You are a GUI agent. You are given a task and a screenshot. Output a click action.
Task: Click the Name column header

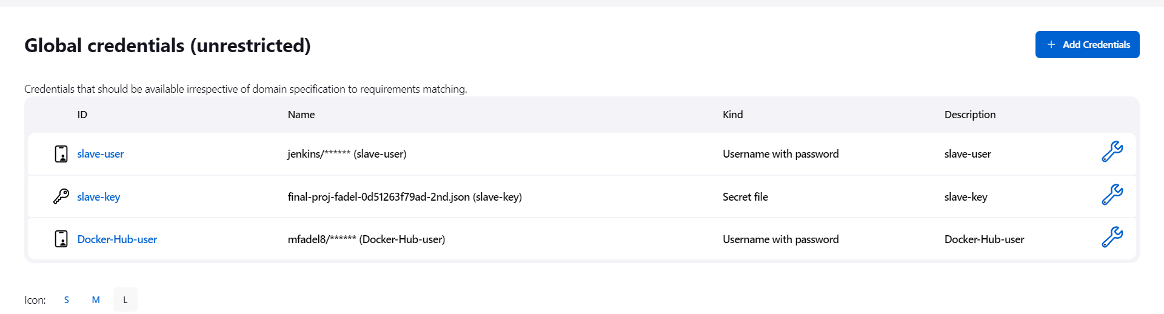[301, 115]
